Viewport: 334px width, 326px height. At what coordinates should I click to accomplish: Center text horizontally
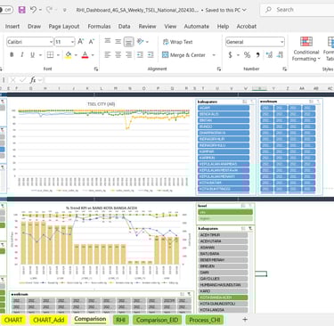(118, 54)
